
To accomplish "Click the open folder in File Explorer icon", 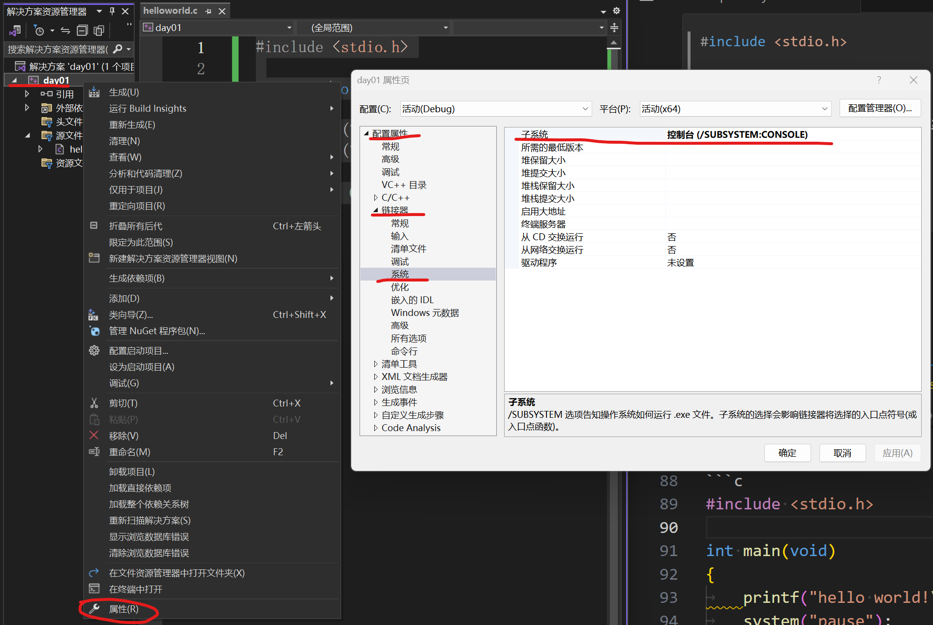I will coord(94,572).
